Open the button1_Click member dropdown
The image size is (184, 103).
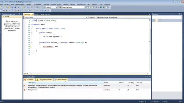tap(150, 17)
